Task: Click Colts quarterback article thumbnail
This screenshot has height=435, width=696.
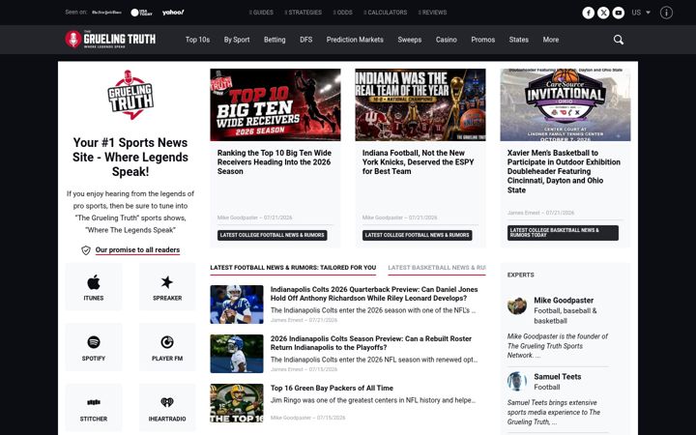Action: click(x=237, y=304)
